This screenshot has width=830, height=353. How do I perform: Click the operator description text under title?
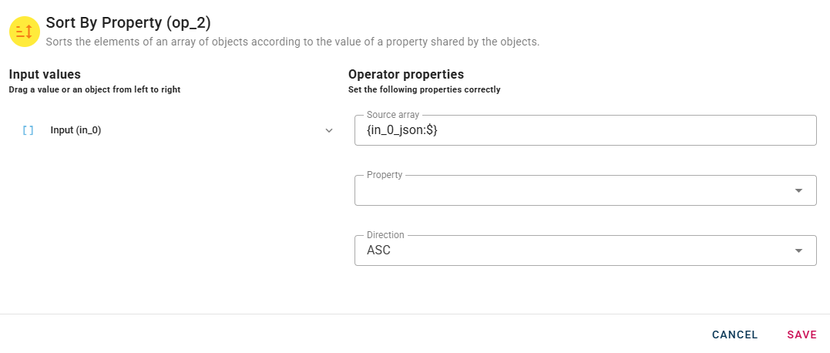pyautogui.click(x=292, y=42)
